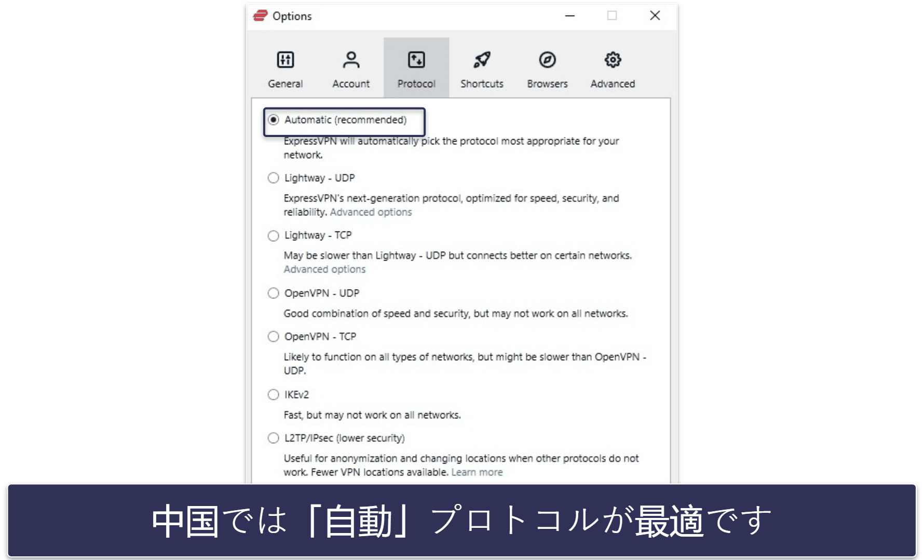Open Advanced options under Lightway - UDP
Screen dimensions: 923x560
[x=371, y=212]
